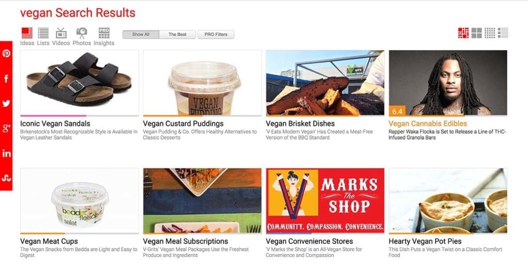Select the small dense grid layout
This screenshot has height=272, width=528.
(x=490, y=33)
